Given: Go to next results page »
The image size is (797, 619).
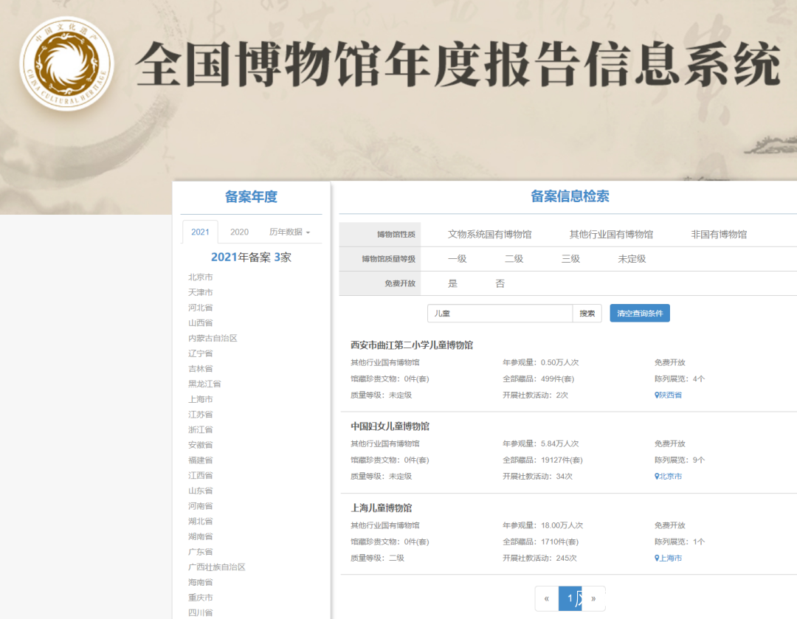Looking at the screenshot, I should coord(593,598).
